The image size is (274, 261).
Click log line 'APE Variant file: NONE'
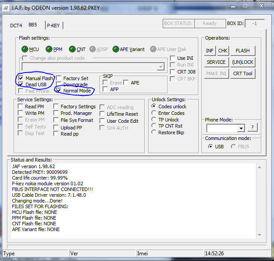point(36,229)
